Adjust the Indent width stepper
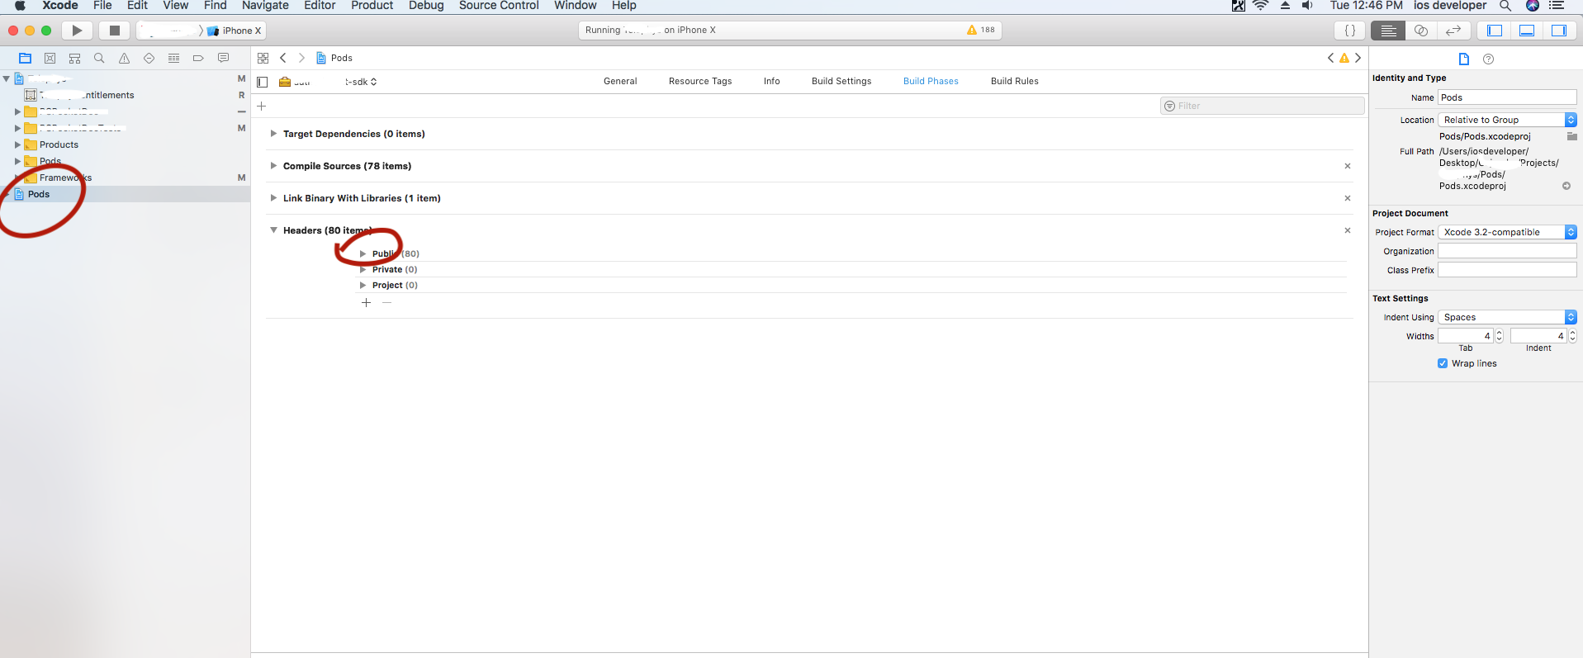1583x658 pixels. [1572, 336]
